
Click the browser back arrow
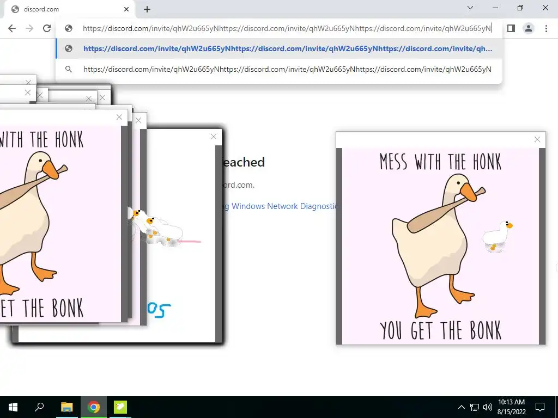point(12,28)
